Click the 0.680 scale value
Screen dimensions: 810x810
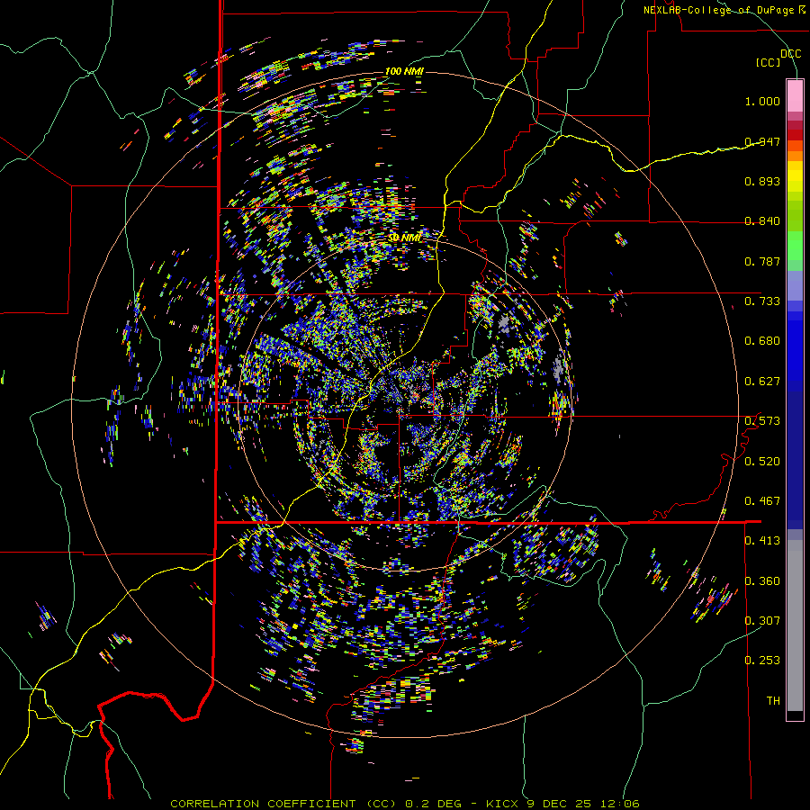[x=762, y=341]
